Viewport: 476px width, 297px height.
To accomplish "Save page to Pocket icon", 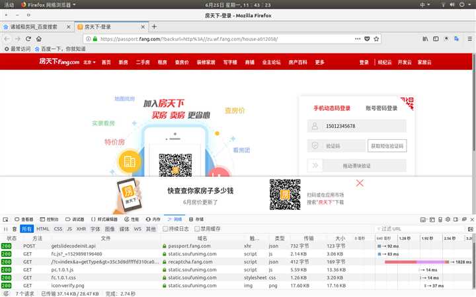I will click(367, 39).
